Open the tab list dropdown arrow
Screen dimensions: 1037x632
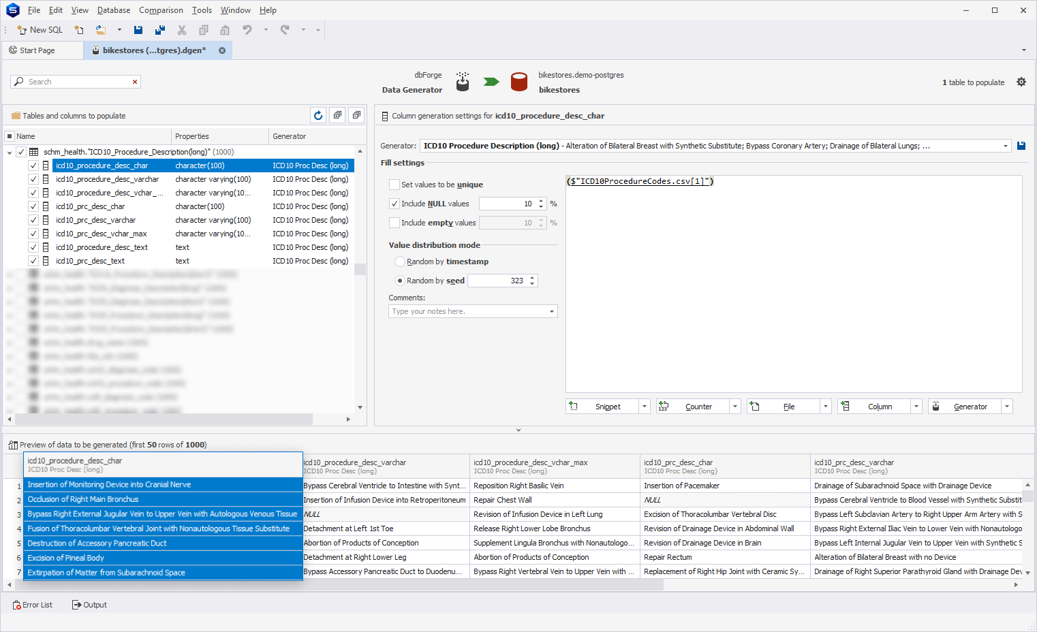[x=1023, y=50]
